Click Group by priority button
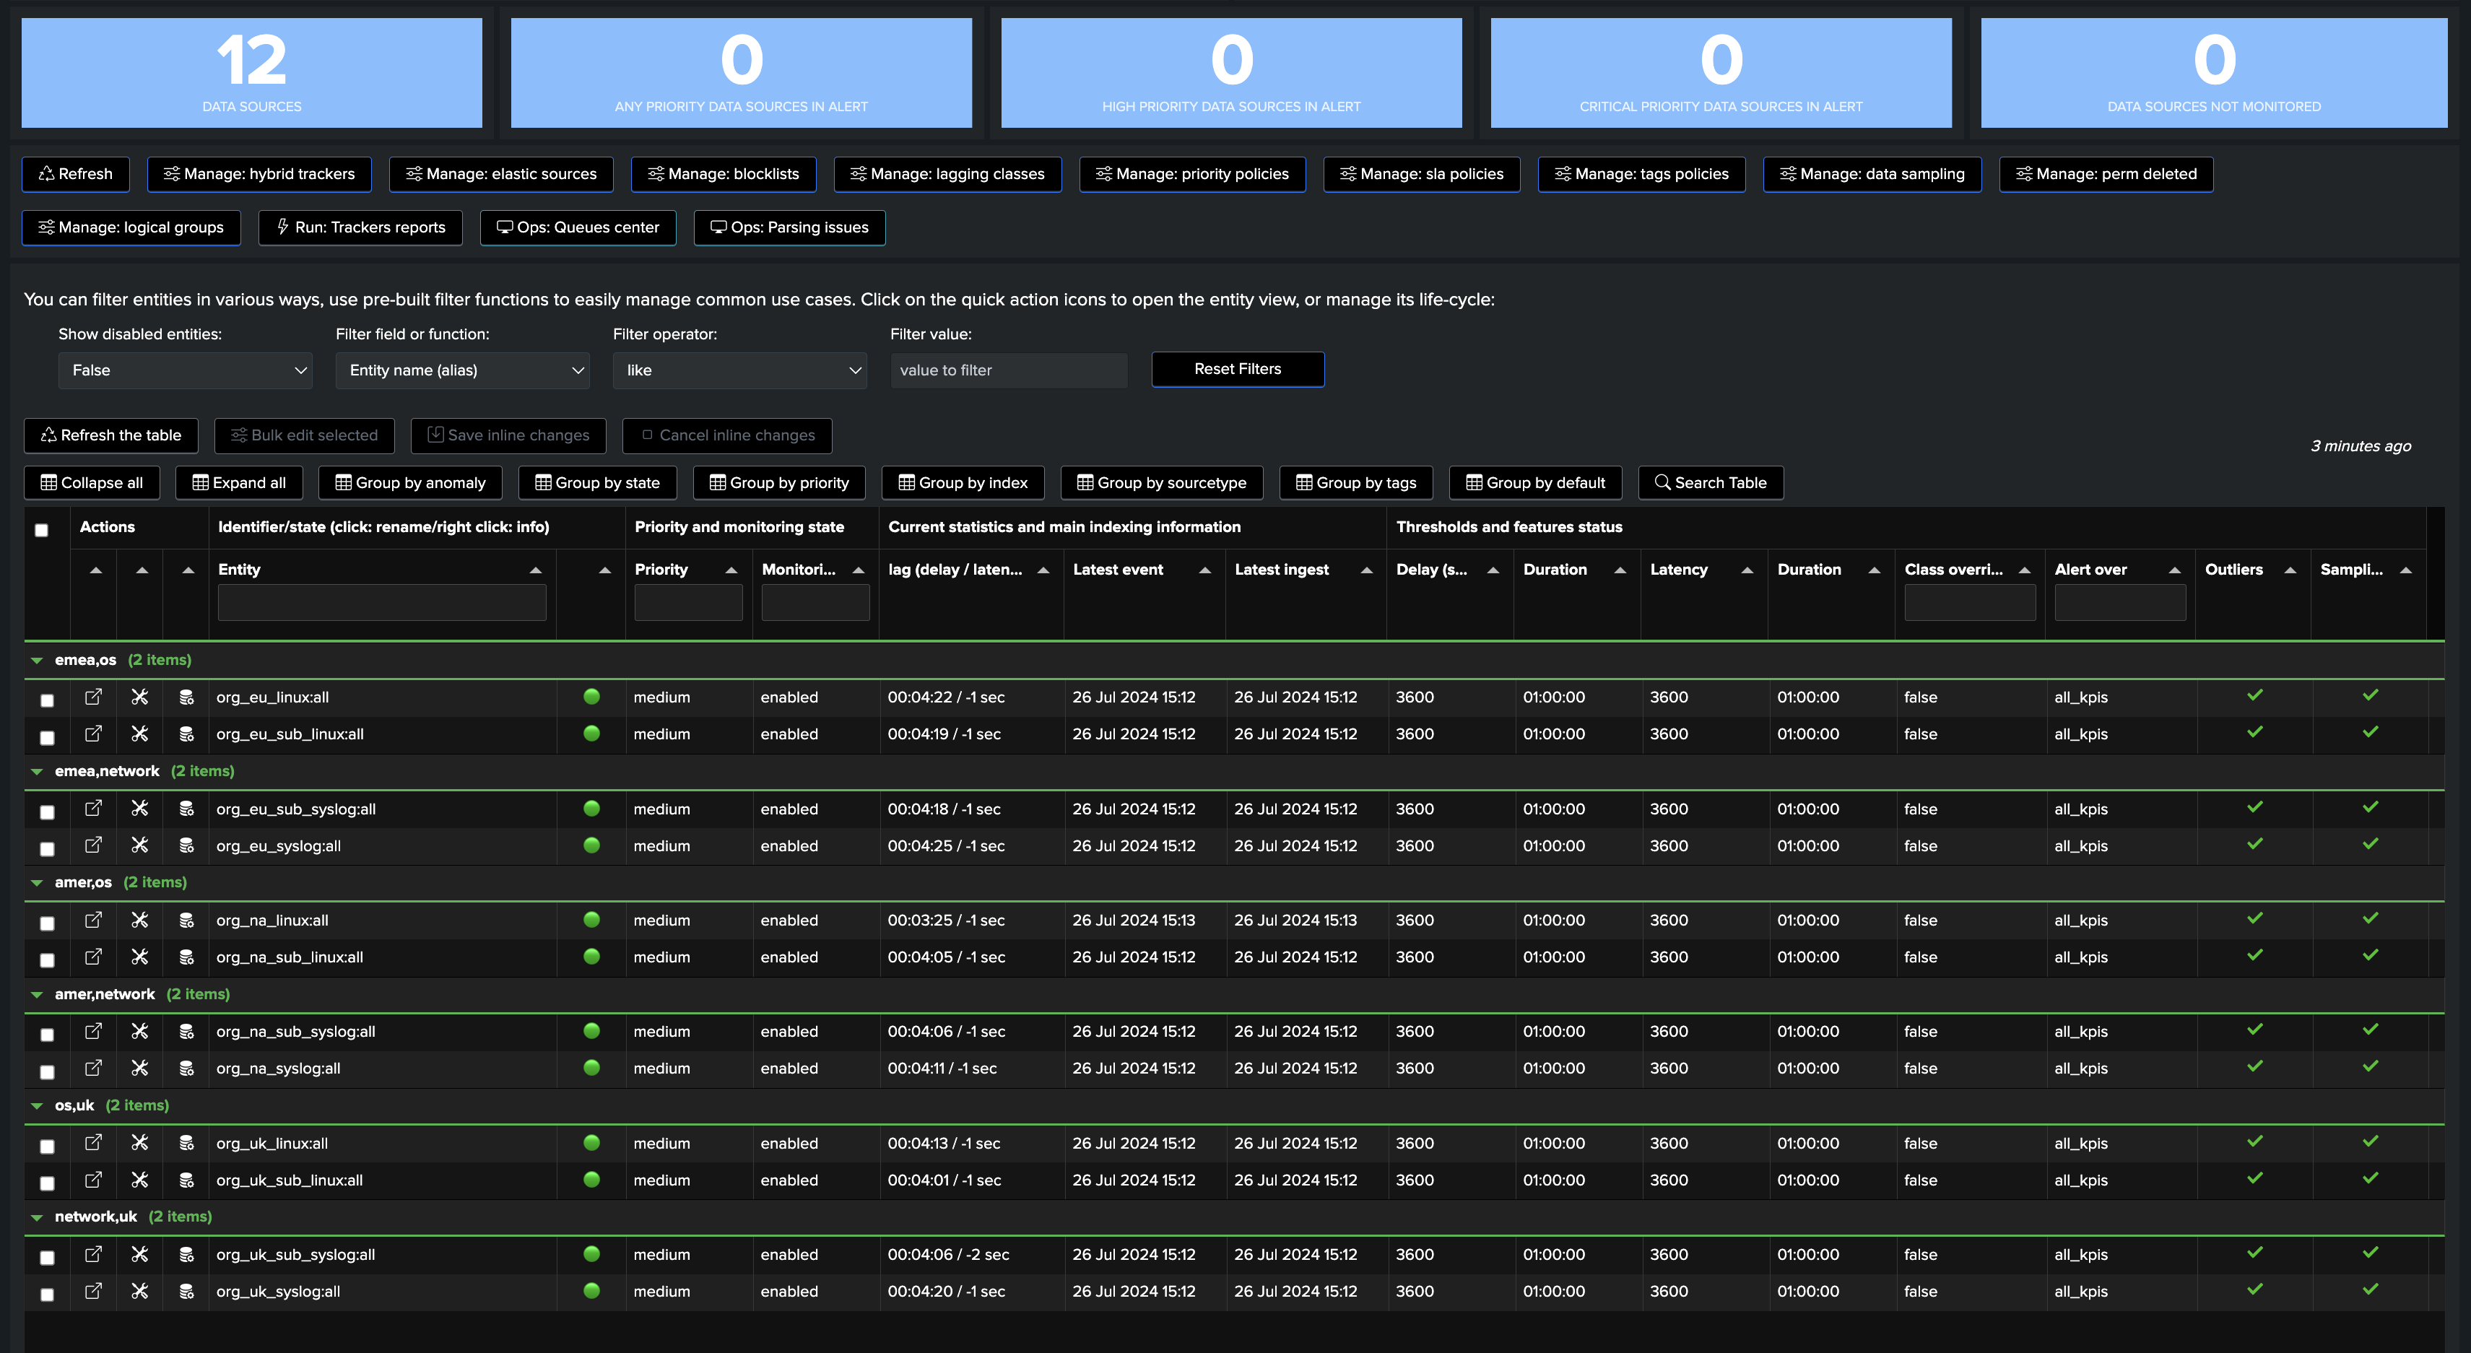The height and width of the screenshot is (1353, 2471). (779, 482)
